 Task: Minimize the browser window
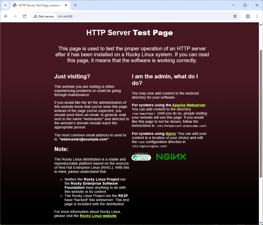coord(233,5)
